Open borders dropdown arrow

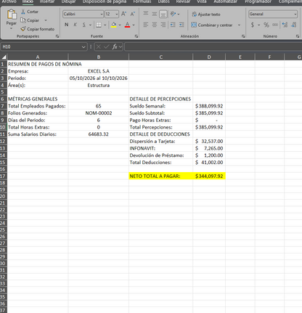[x=105, y=25]
